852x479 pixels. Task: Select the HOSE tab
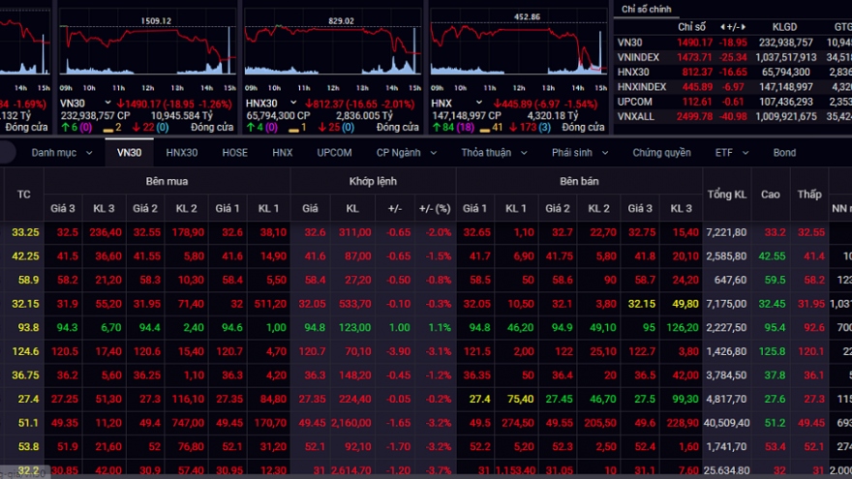click(x=234, y=153)
